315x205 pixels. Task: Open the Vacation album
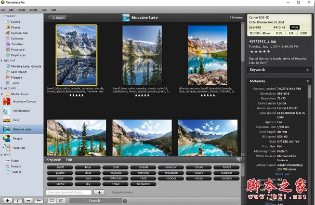[21, 148]
